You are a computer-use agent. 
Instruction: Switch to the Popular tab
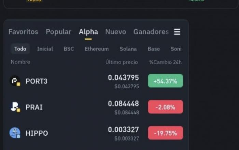click(58, 32)
